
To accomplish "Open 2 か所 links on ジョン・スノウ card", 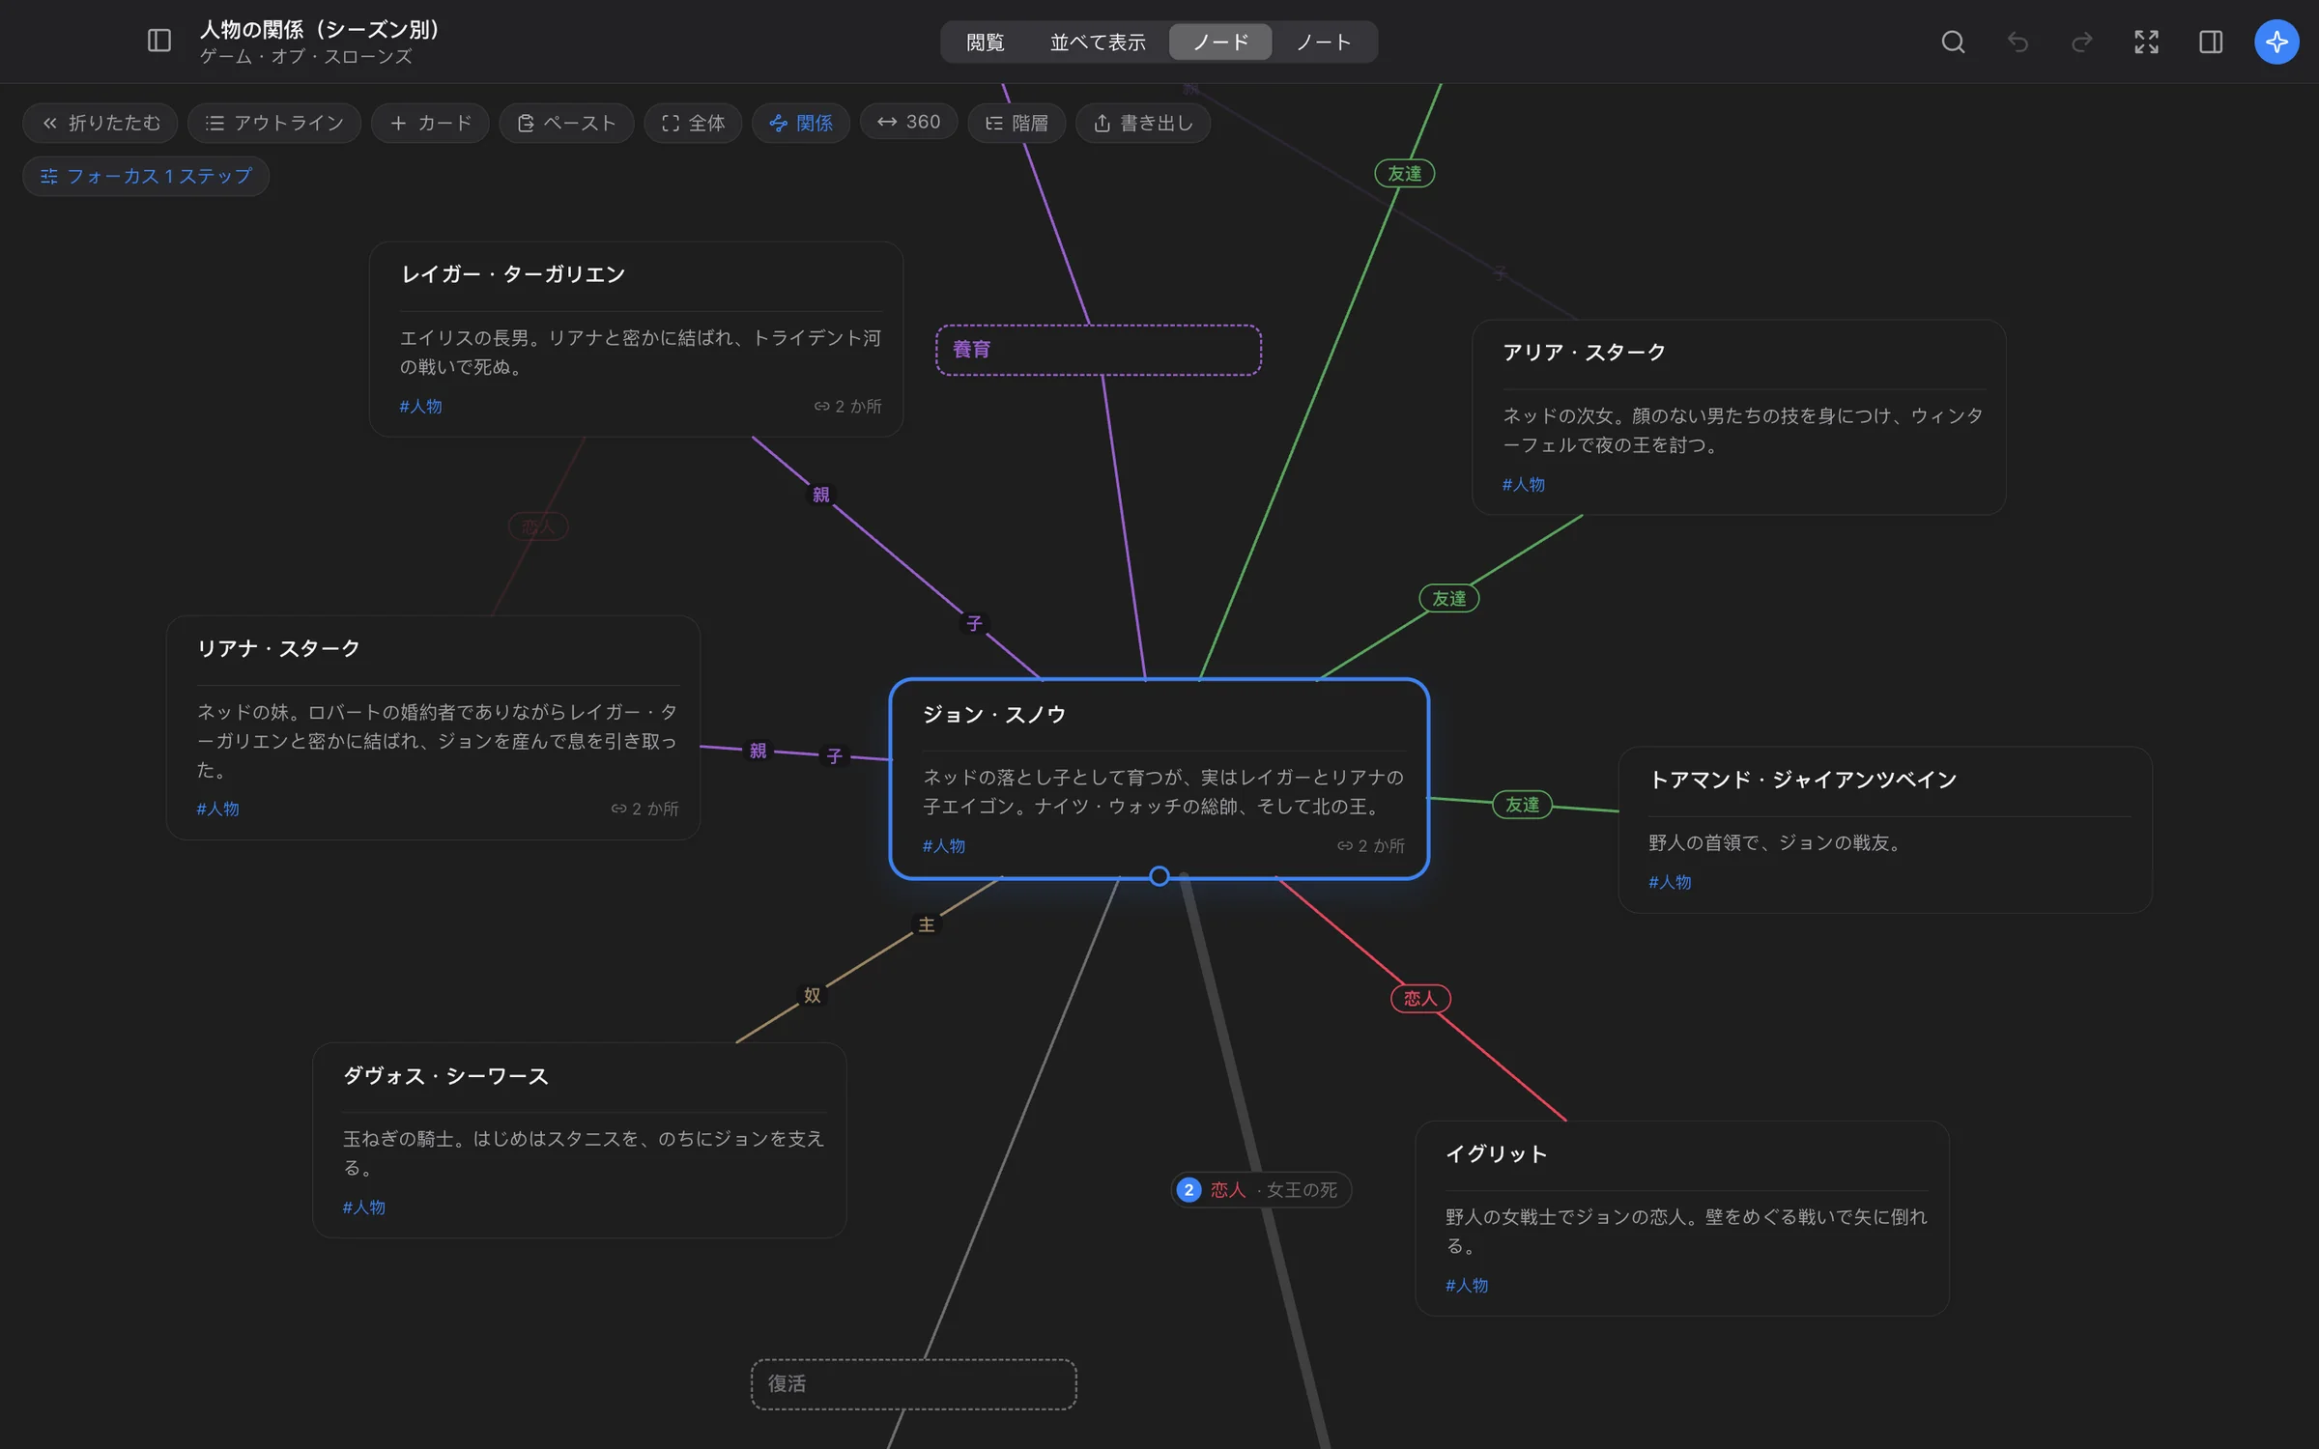I will click(x=1370, y=845).
